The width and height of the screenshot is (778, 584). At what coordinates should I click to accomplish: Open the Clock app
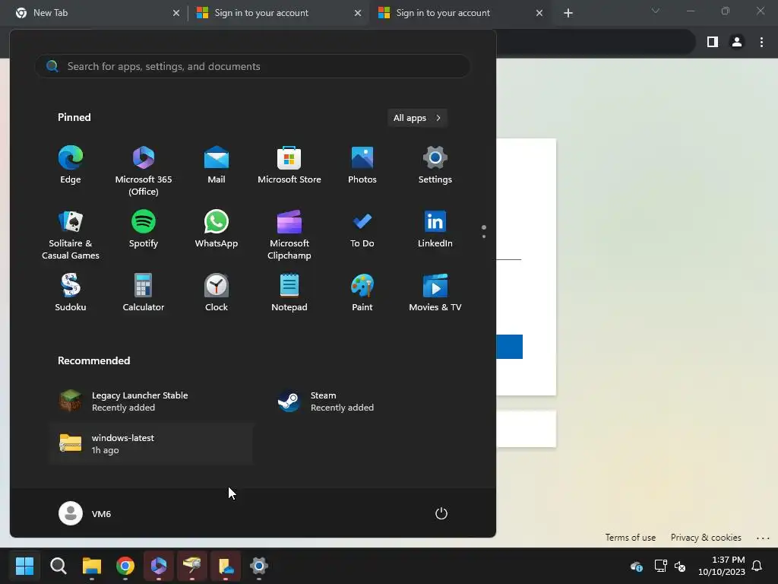pos(217,293)
